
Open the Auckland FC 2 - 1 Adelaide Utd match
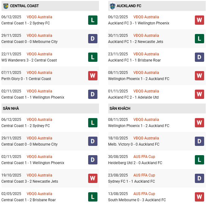point(133,97)
